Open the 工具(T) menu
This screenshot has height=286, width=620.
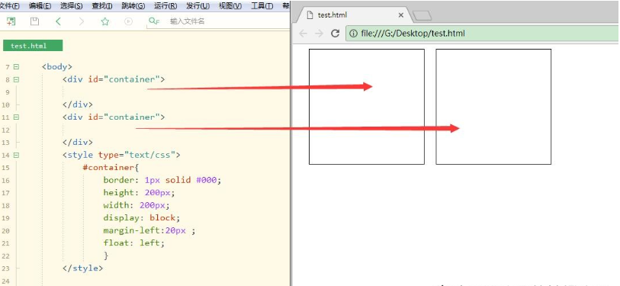pos(262,6)
